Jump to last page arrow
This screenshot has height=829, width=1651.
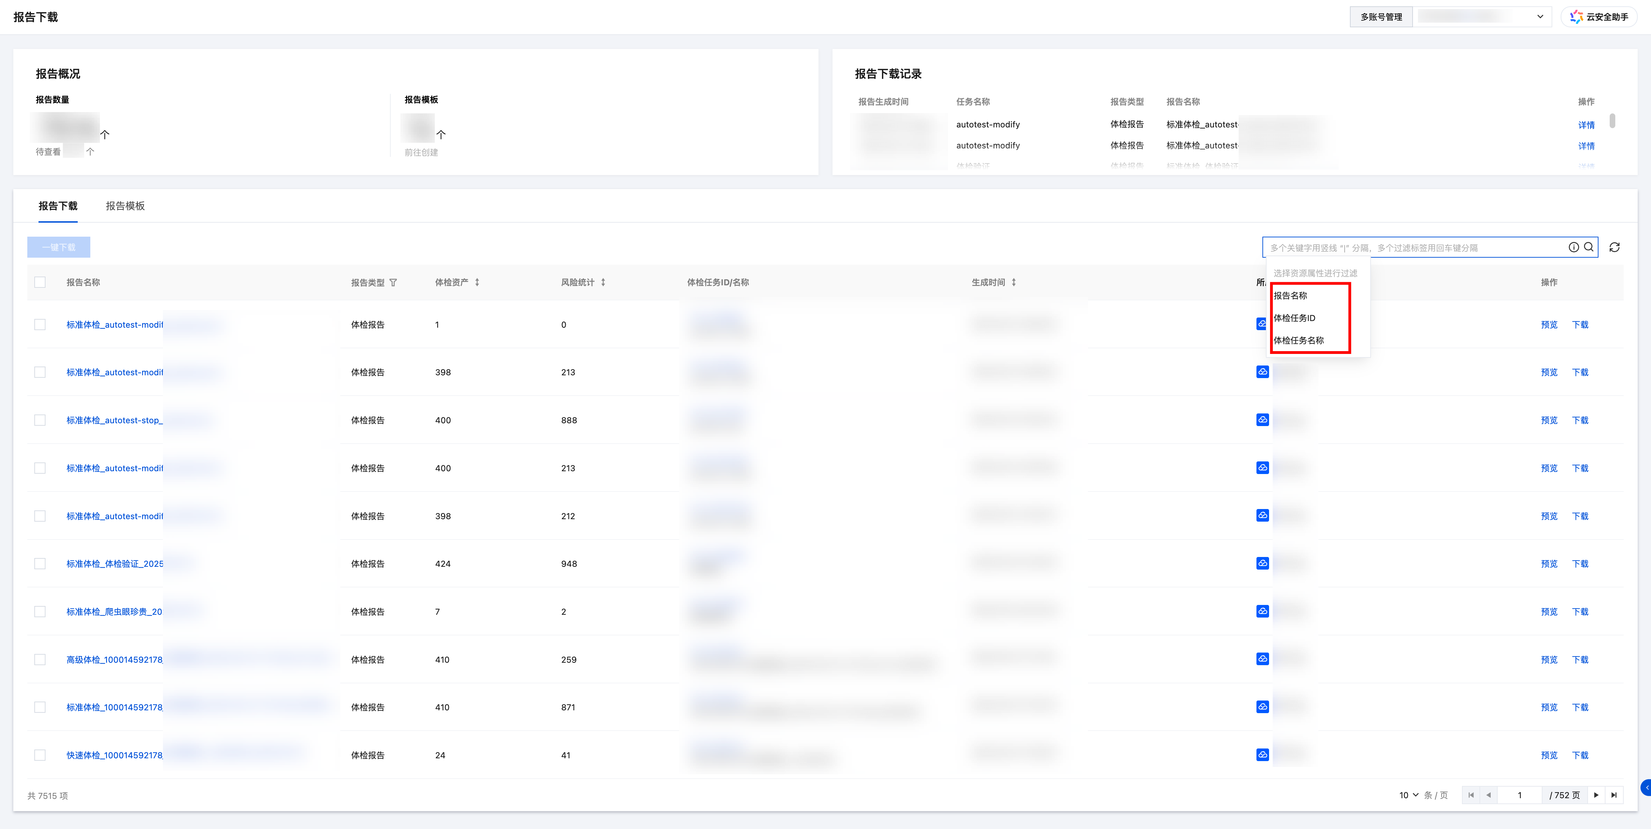click(x=1614, y=795)
